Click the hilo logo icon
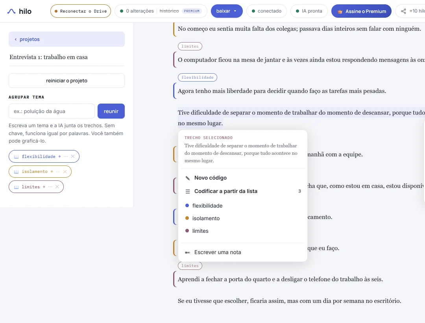 pos(11,11)
